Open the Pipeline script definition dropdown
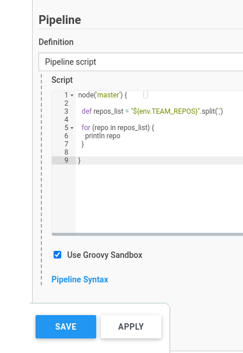Image resolution: width=243 pixels, height=353 pixels. (140, 62)
